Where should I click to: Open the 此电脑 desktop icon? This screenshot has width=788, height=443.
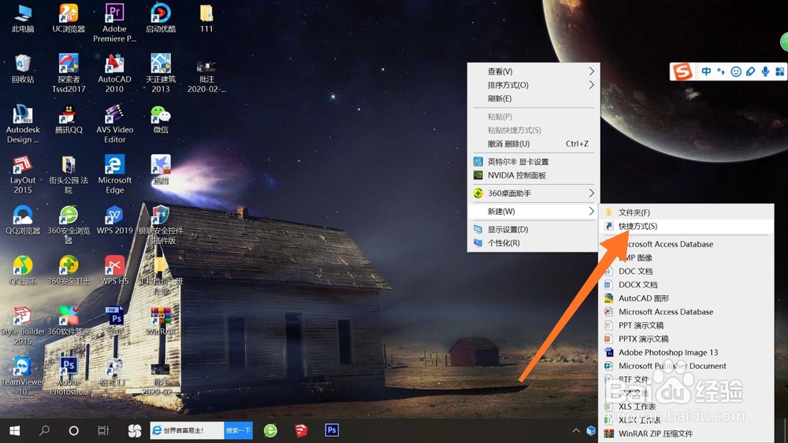pyautogui.click(x=23, y=18)
